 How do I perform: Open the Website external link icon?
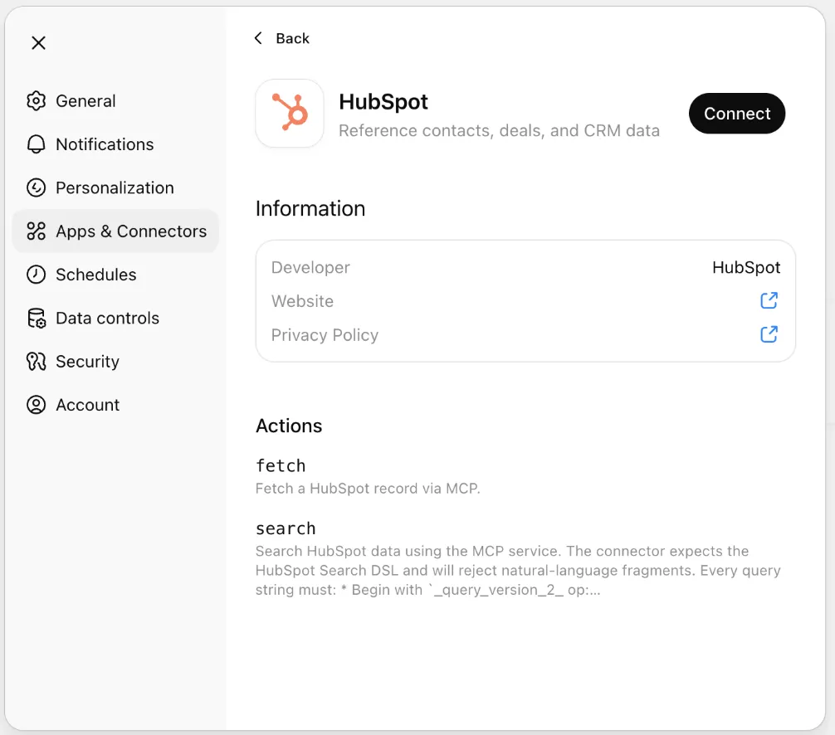point(769,300)
